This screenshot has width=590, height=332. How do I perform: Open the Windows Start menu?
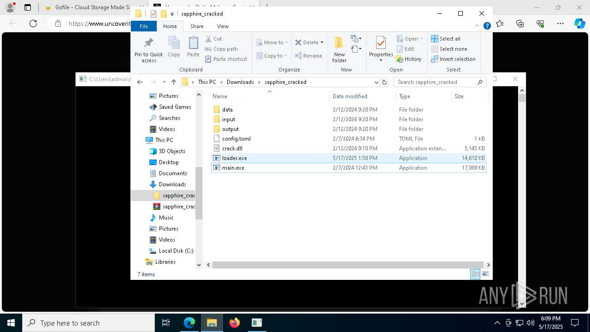pyautogui.click(x=11, y=323)
